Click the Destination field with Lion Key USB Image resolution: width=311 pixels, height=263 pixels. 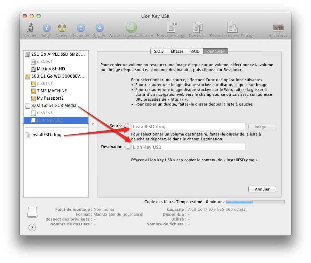tap(189, 147)
